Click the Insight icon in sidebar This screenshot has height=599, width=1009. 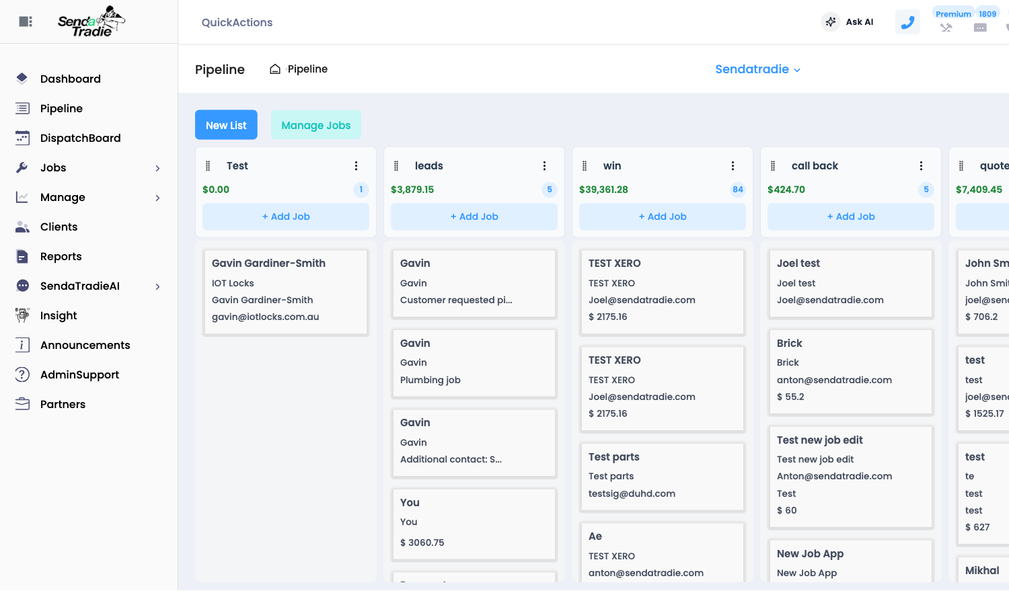point(22,315)
